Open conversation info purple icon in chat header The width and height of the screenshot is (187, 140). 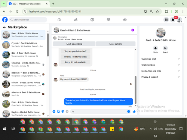pyautogui.click(x=133, y=30)
